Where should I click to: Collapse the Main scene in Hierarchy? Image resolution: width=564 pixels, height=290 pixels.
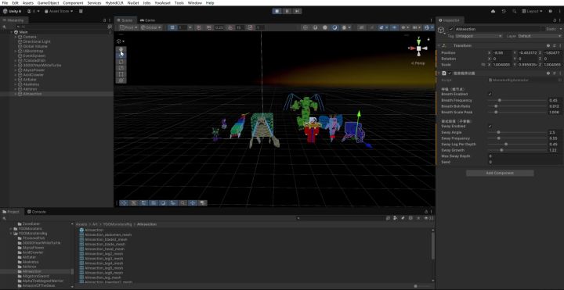(11, 32)
